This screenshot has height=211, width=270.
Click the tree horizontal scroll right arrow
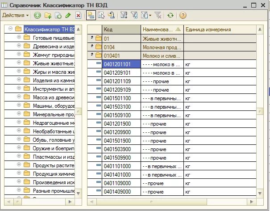click(70, 202)
